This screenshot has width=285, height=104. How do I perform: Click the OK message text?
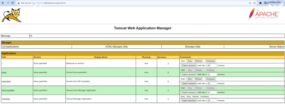(31, 36)
